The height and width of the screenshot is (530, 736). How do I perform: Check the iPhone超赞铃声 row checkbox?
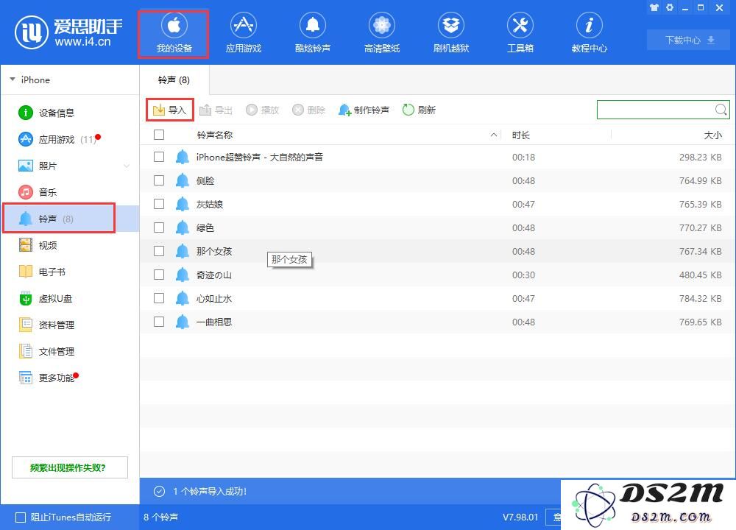click(x=159, y=157)
